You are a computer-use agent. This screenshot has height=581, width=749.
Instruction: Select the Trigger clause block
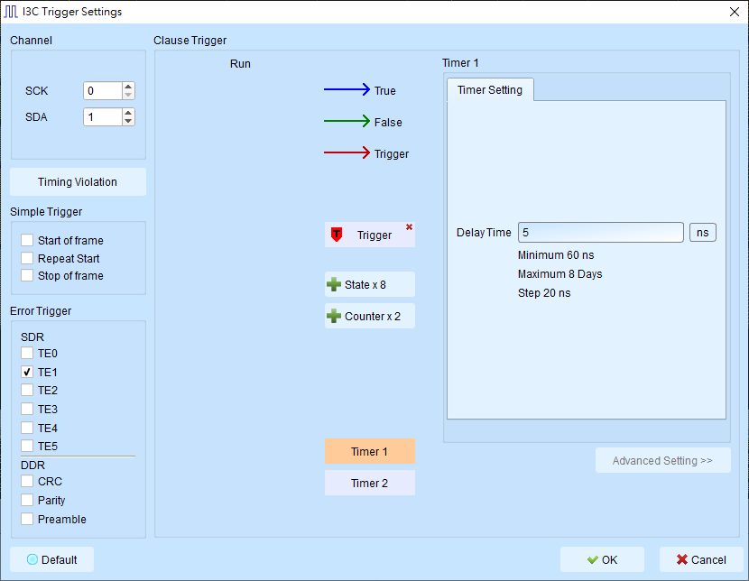tap(370, 235)
